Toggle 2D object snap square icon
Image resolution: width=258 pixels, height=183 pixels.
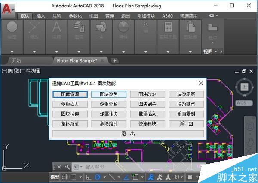[x=135, y=177]
